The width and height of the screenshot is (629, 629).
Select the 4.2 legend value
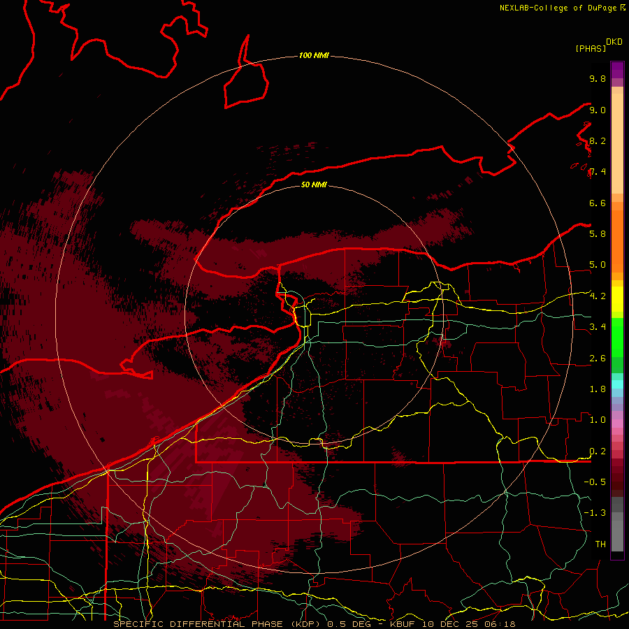pos(598,296)
